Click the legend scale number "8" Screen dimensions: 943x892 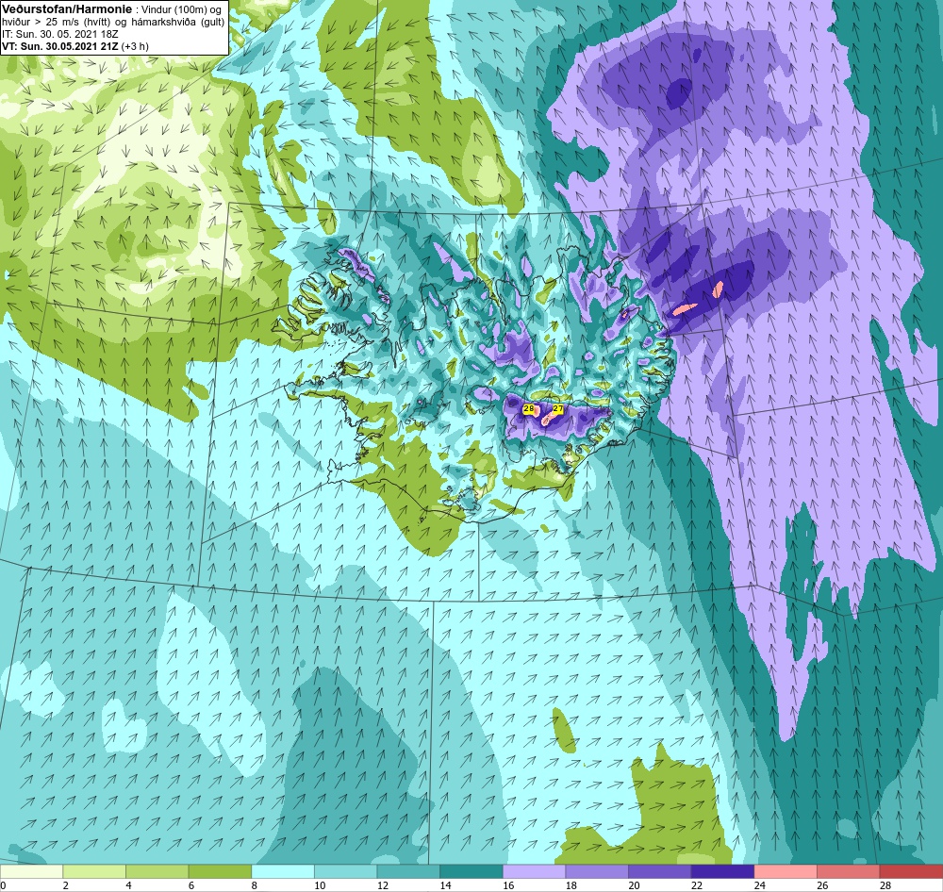click(255, 885)
